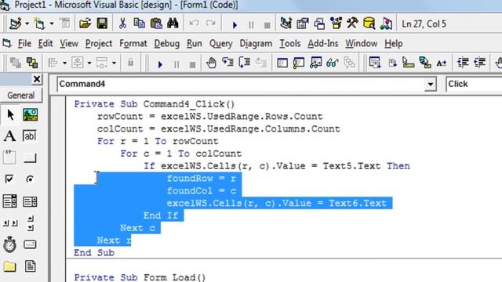Select the OptionButton control tool
The width and height of the screenshot is (502, 282).
point(30,179)
